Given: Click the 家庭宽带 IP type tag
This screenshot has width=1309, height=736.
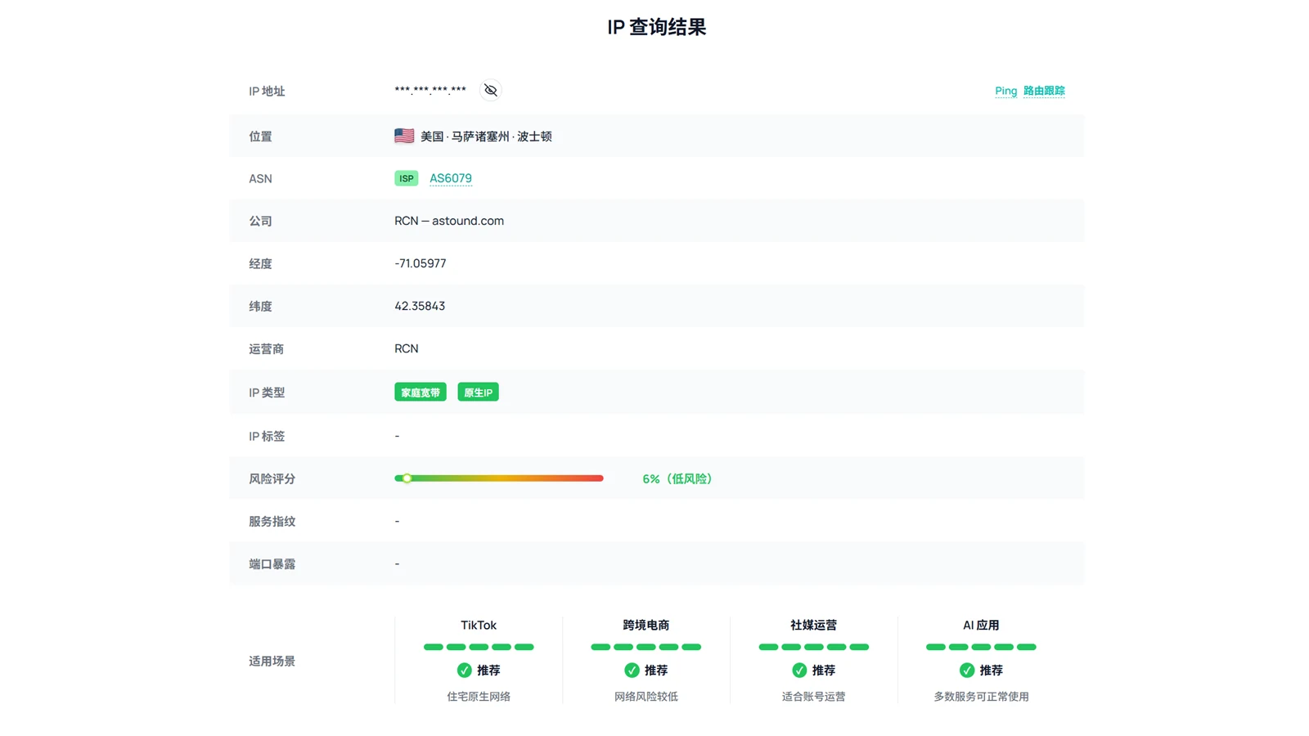Looking at the screenshot, I should (x=421, y=393).
